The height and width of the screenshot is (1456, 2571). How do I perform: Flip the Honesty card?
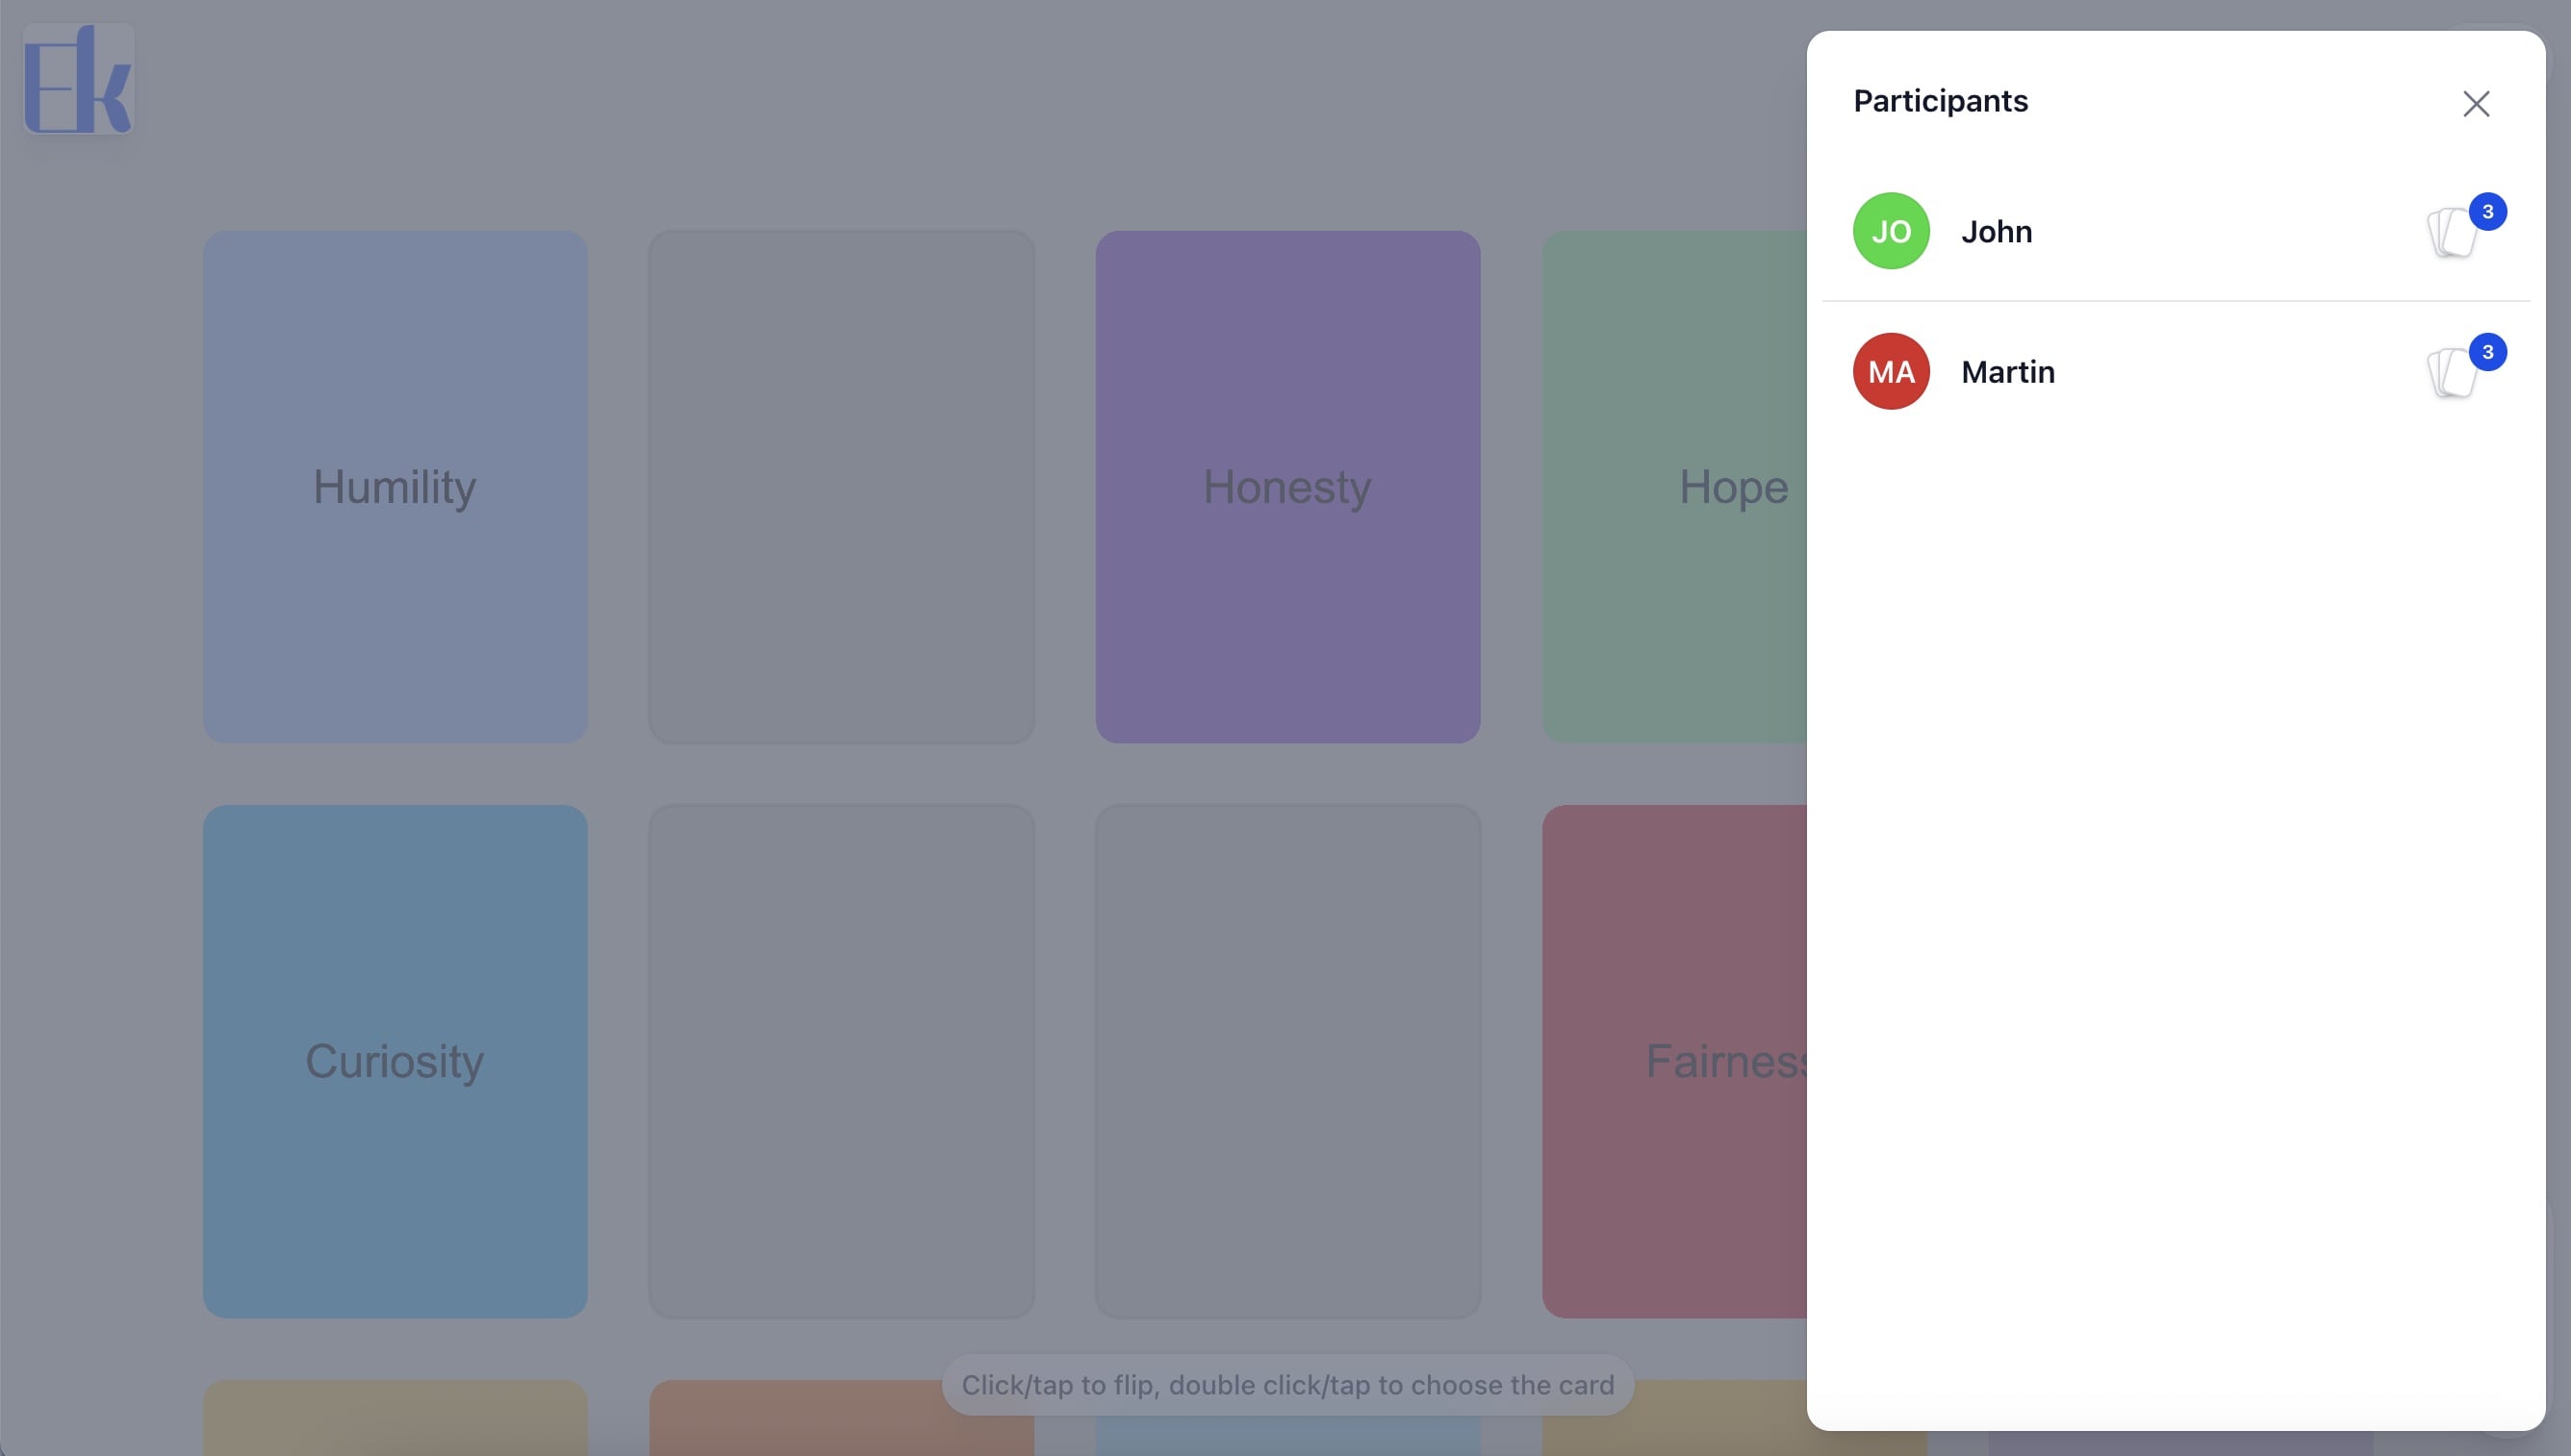coord(1287,487)
